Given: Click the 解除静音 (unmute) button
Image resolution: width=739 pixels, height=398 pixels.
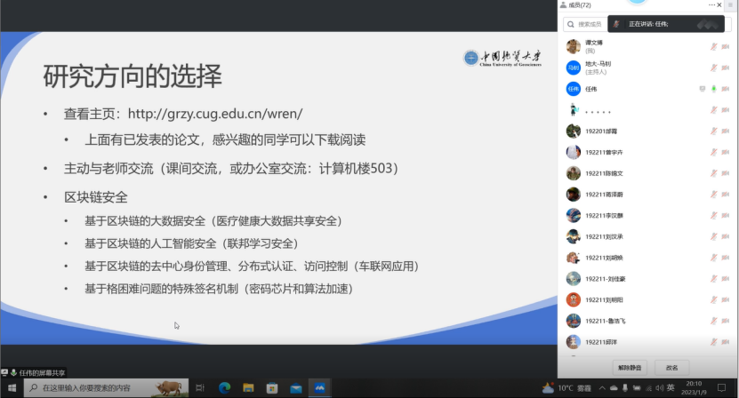Looking at the screenshot, I should pyautogui.click(x=630, y=367).
